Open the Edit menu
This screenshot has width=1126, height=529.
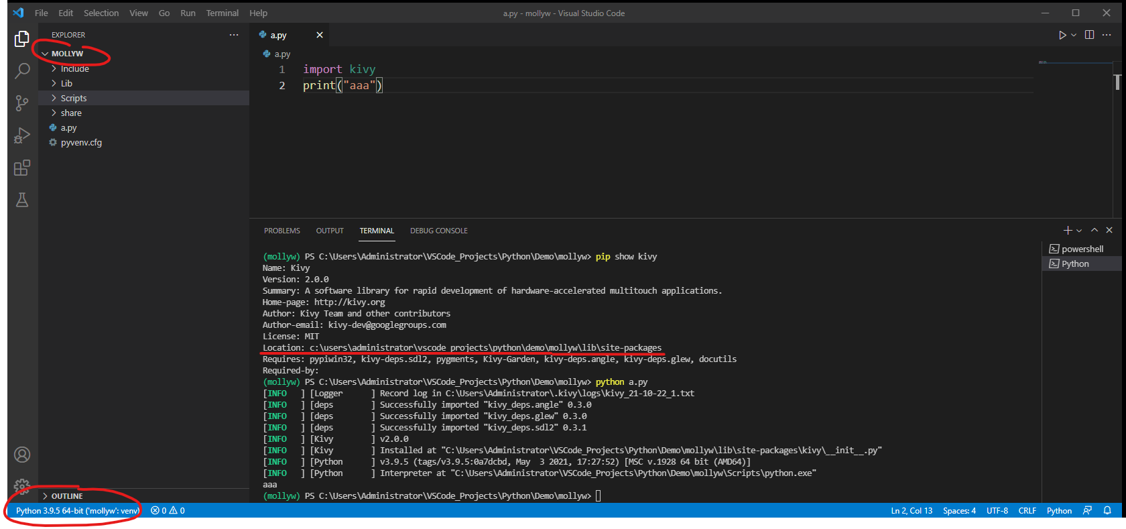[66, 13]
